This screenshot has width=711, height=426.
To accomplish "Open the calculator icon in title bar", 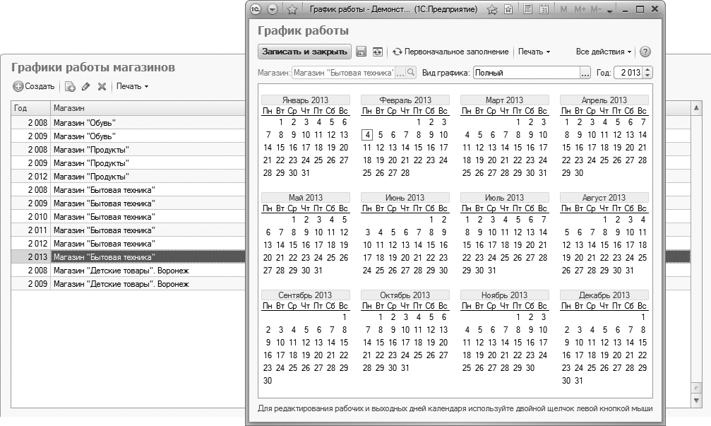I will tap(527, 10).
